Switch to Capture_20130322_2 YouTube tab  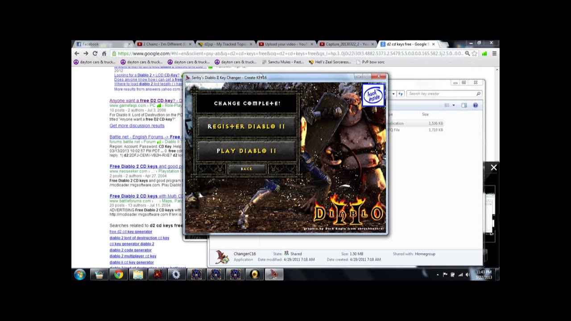(346, 44)
